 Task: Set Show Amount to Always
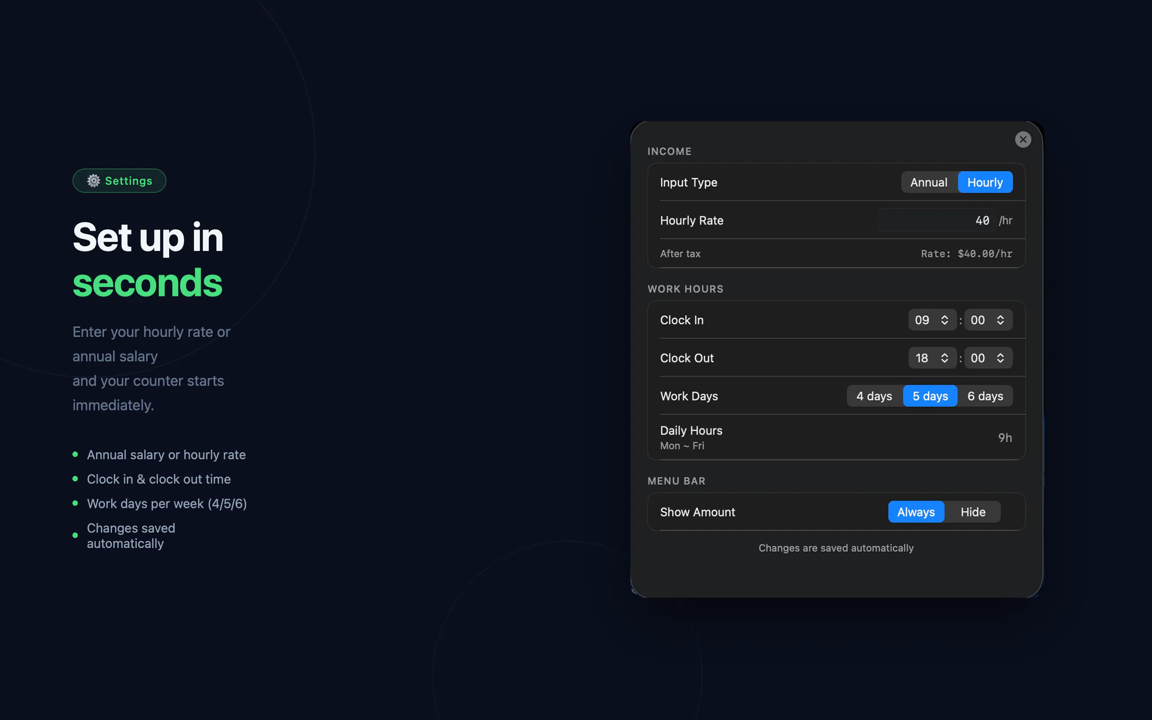click(x=916, y=512)
